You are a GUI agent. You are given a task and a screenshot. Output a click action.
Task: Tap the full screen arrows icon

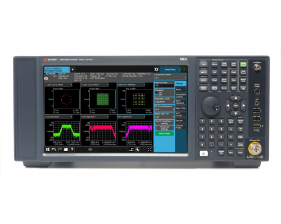tap(149, 150)
